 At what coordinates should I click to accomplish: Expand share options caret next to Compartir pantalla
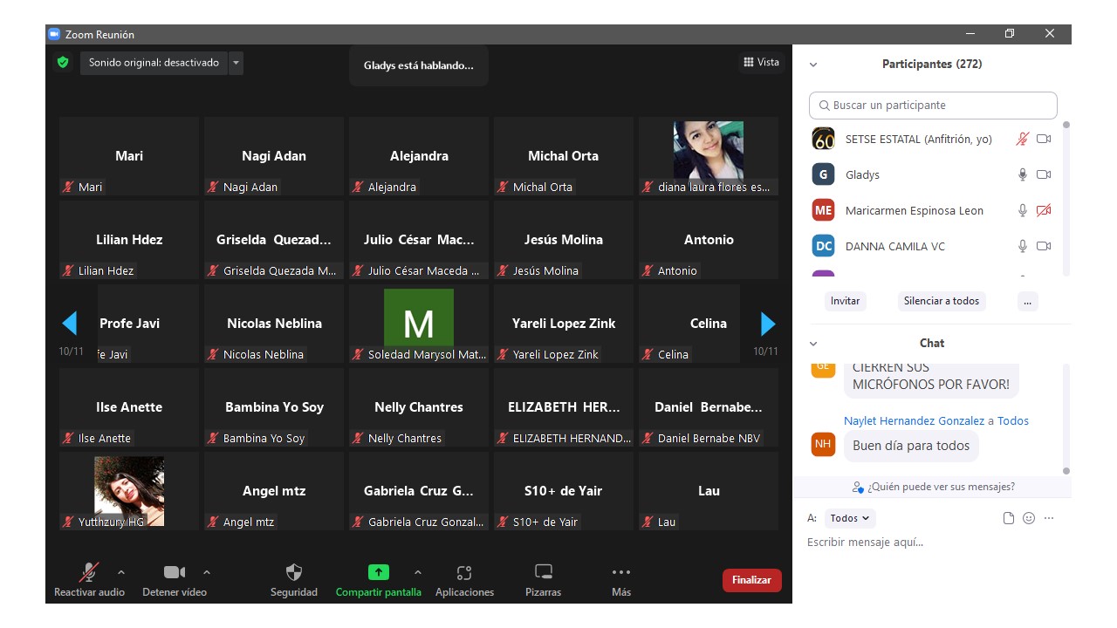coord(417,572)
